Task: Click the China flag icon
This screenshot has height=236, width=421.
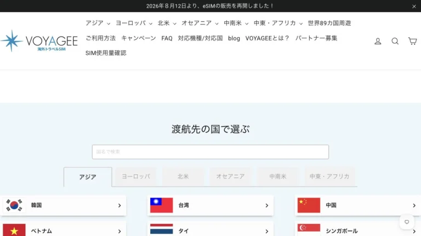Action: 309,205
